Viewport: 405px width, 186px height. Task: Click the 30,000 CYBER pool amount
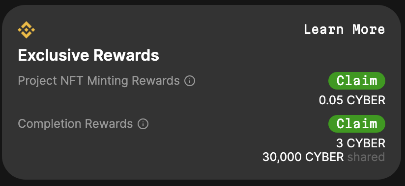tap(303, 157)
